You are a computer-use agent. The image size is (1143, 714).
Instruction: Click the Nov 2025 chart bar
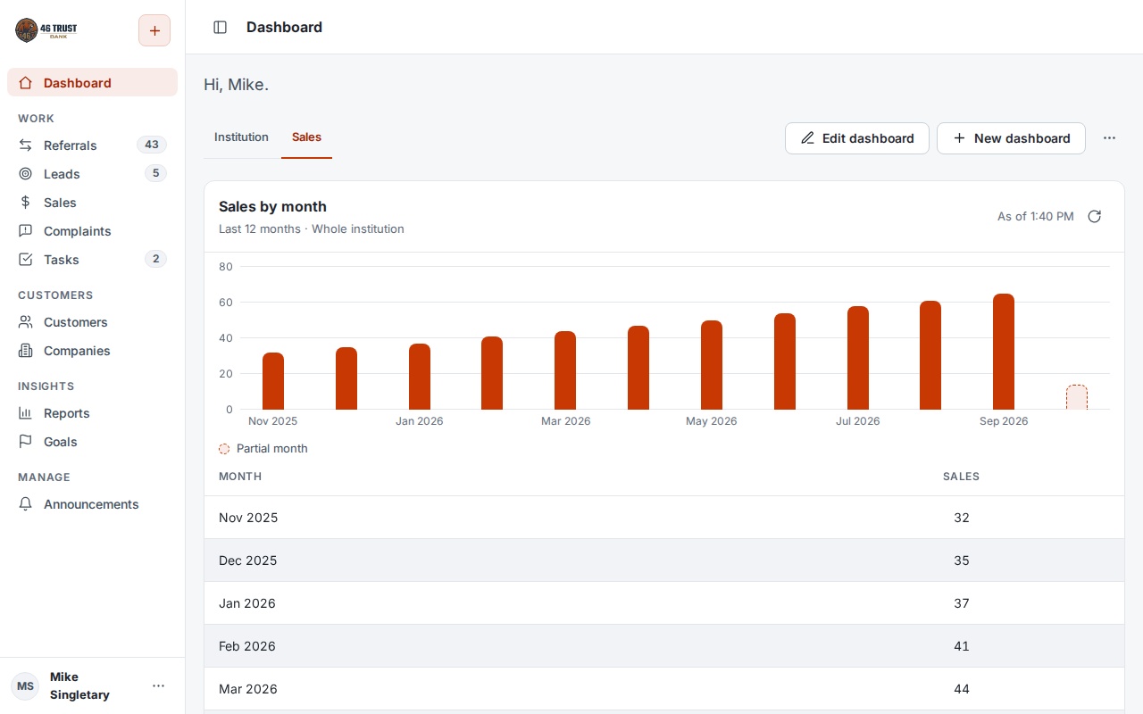273,381
